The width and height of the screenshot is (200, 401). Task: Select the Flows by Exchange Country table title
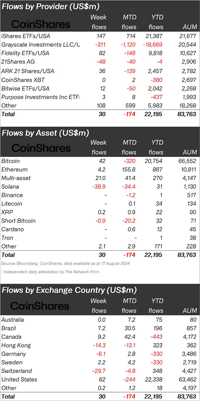(69, 290)
